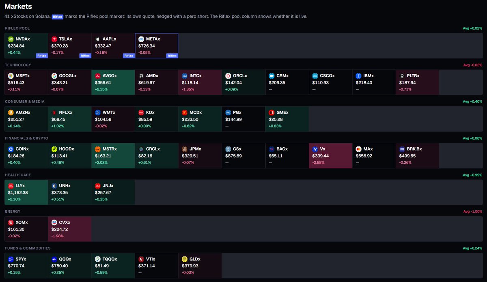Click the BACx ticker label

[282, 149]
